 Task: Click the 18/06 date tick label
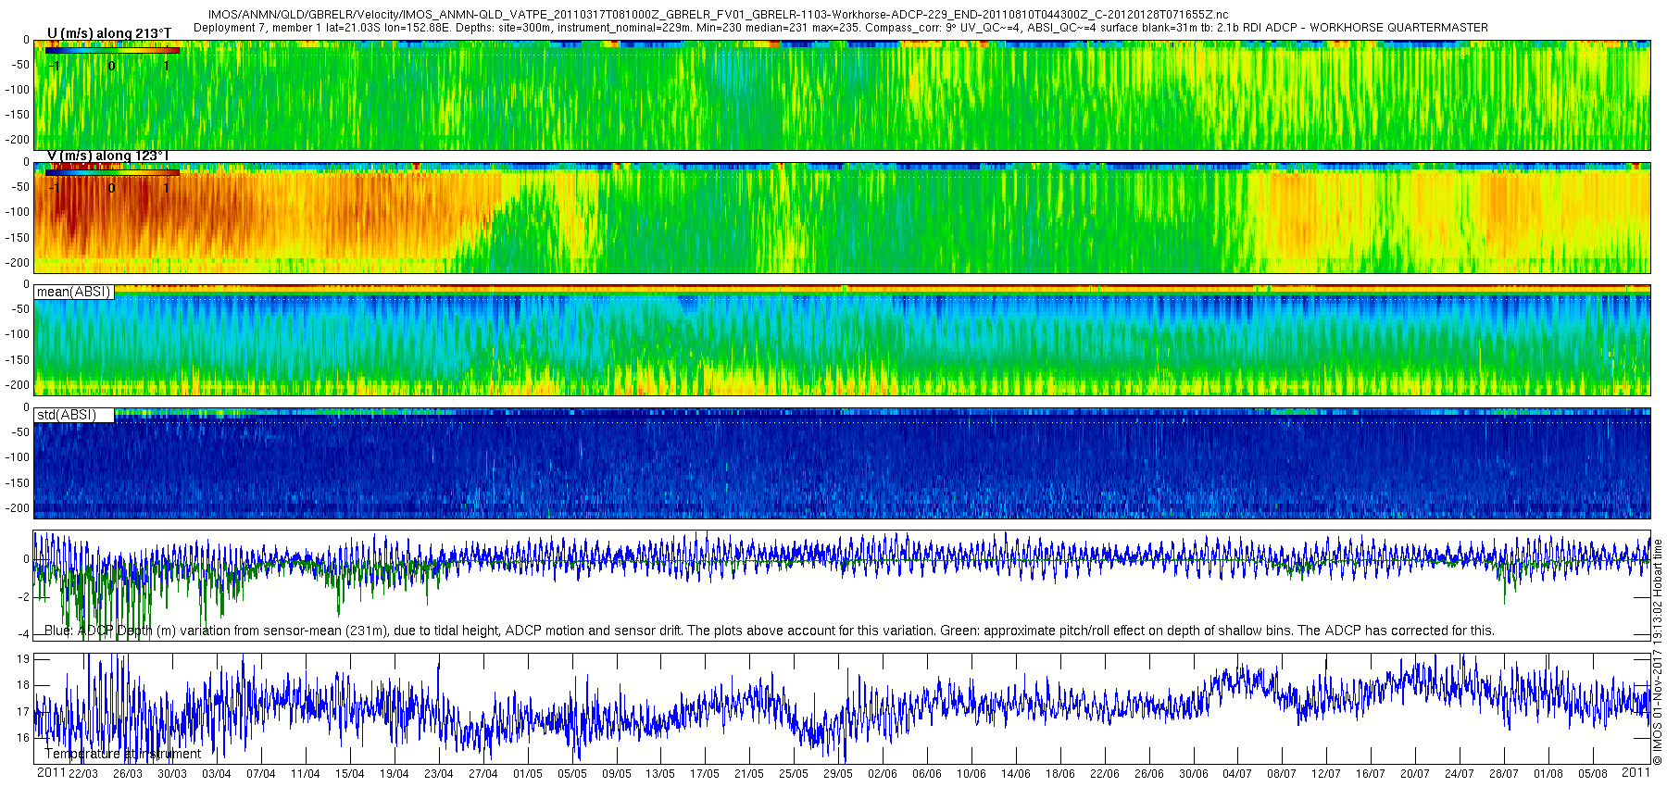click(1060, 774)
